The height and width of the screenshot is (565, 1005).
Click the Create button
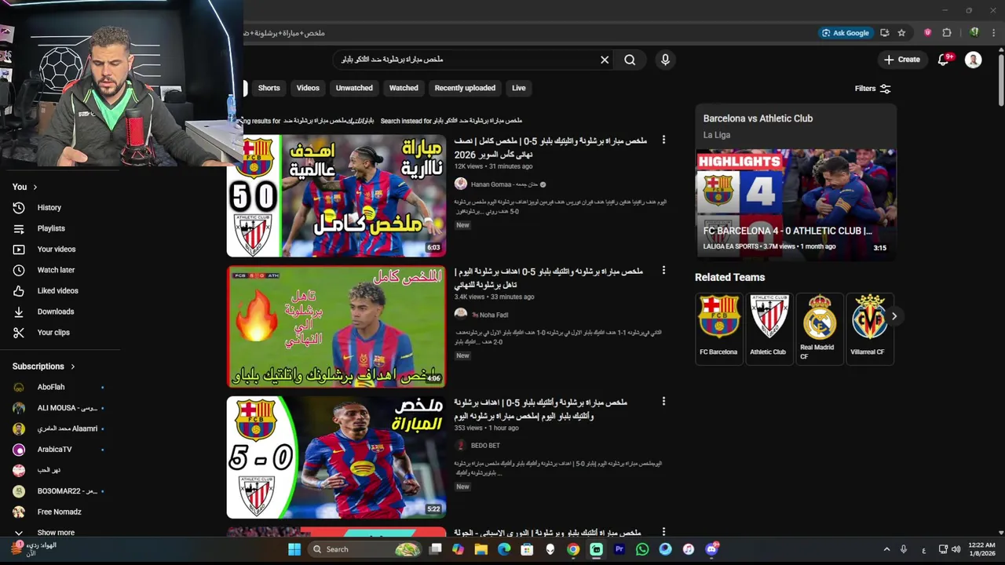tap(901, 60)
